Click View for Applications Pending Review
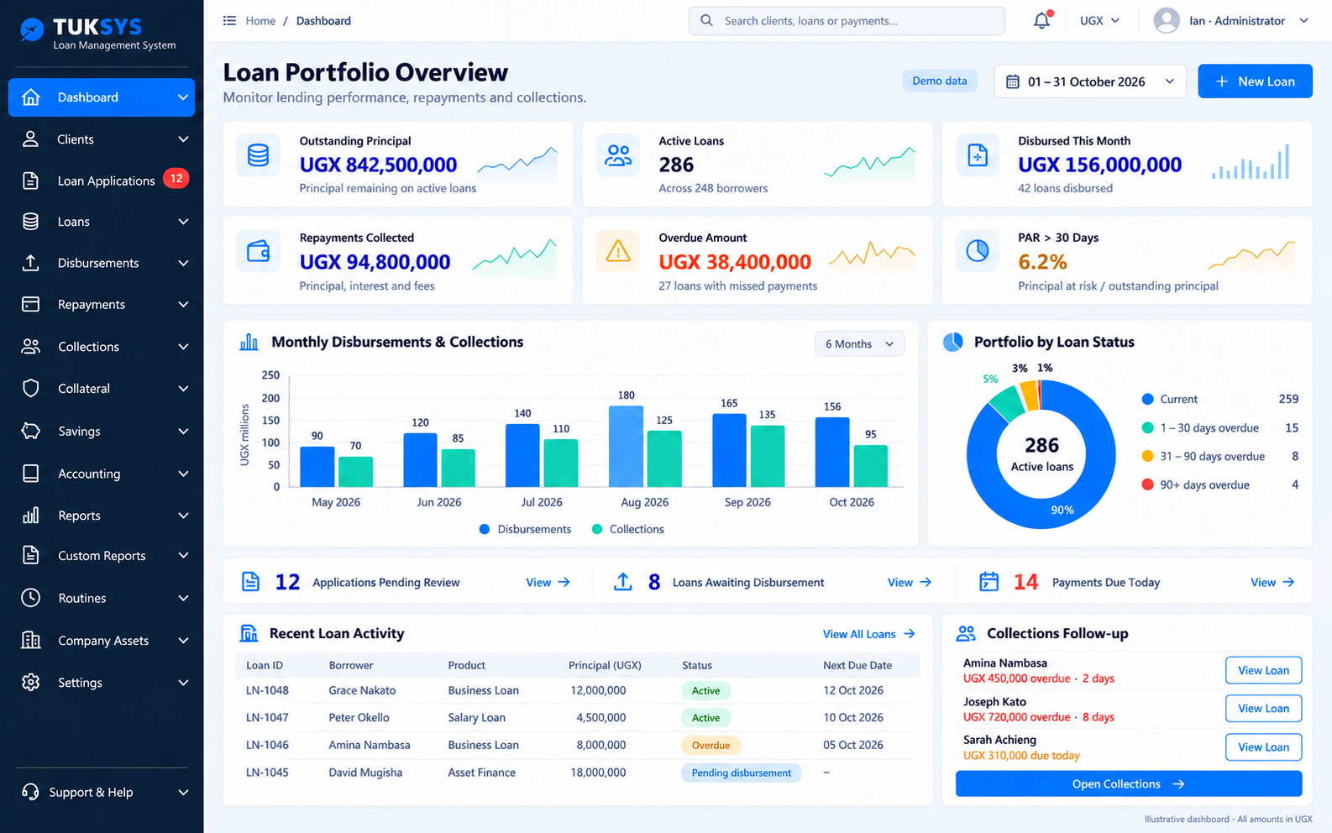This screenshot has height=833, width=1332. 548,582
